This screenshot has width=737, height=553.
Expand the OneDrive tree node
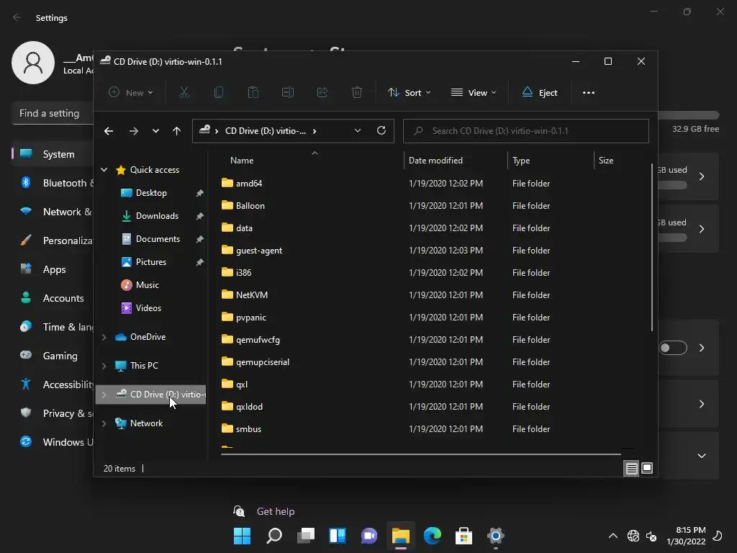pos(104,337)
